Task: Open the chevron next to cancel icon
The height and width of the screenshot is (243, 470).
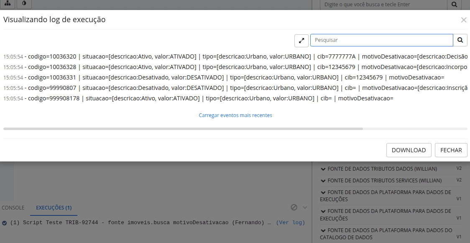Action: click(x=305, y=207)
